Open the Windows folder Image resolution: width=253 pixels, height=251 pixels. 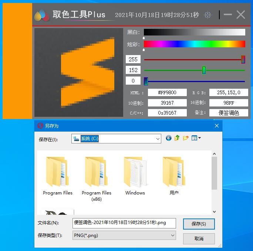[x=135, y=176]
